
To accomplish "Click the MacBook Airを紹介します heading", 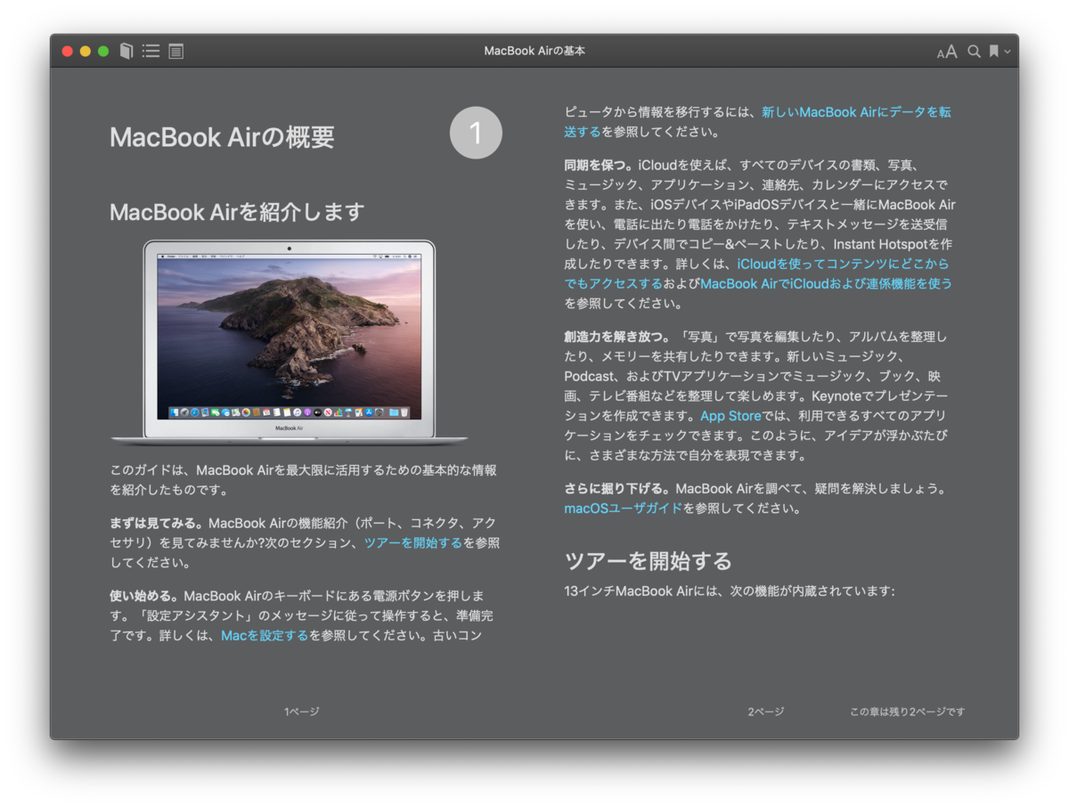I will pos(237,212).
